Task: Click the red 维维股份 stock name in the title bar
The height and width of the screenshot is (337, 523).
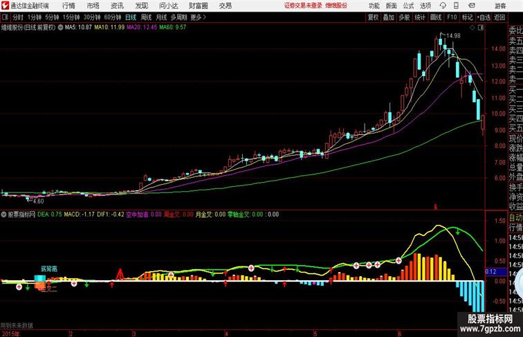Action: point(336,6)
